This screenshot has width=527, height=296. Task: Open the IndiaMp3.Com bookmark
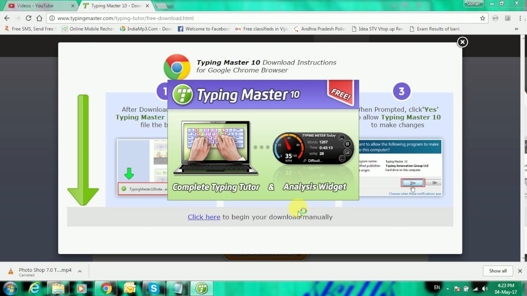coord(146,29)
